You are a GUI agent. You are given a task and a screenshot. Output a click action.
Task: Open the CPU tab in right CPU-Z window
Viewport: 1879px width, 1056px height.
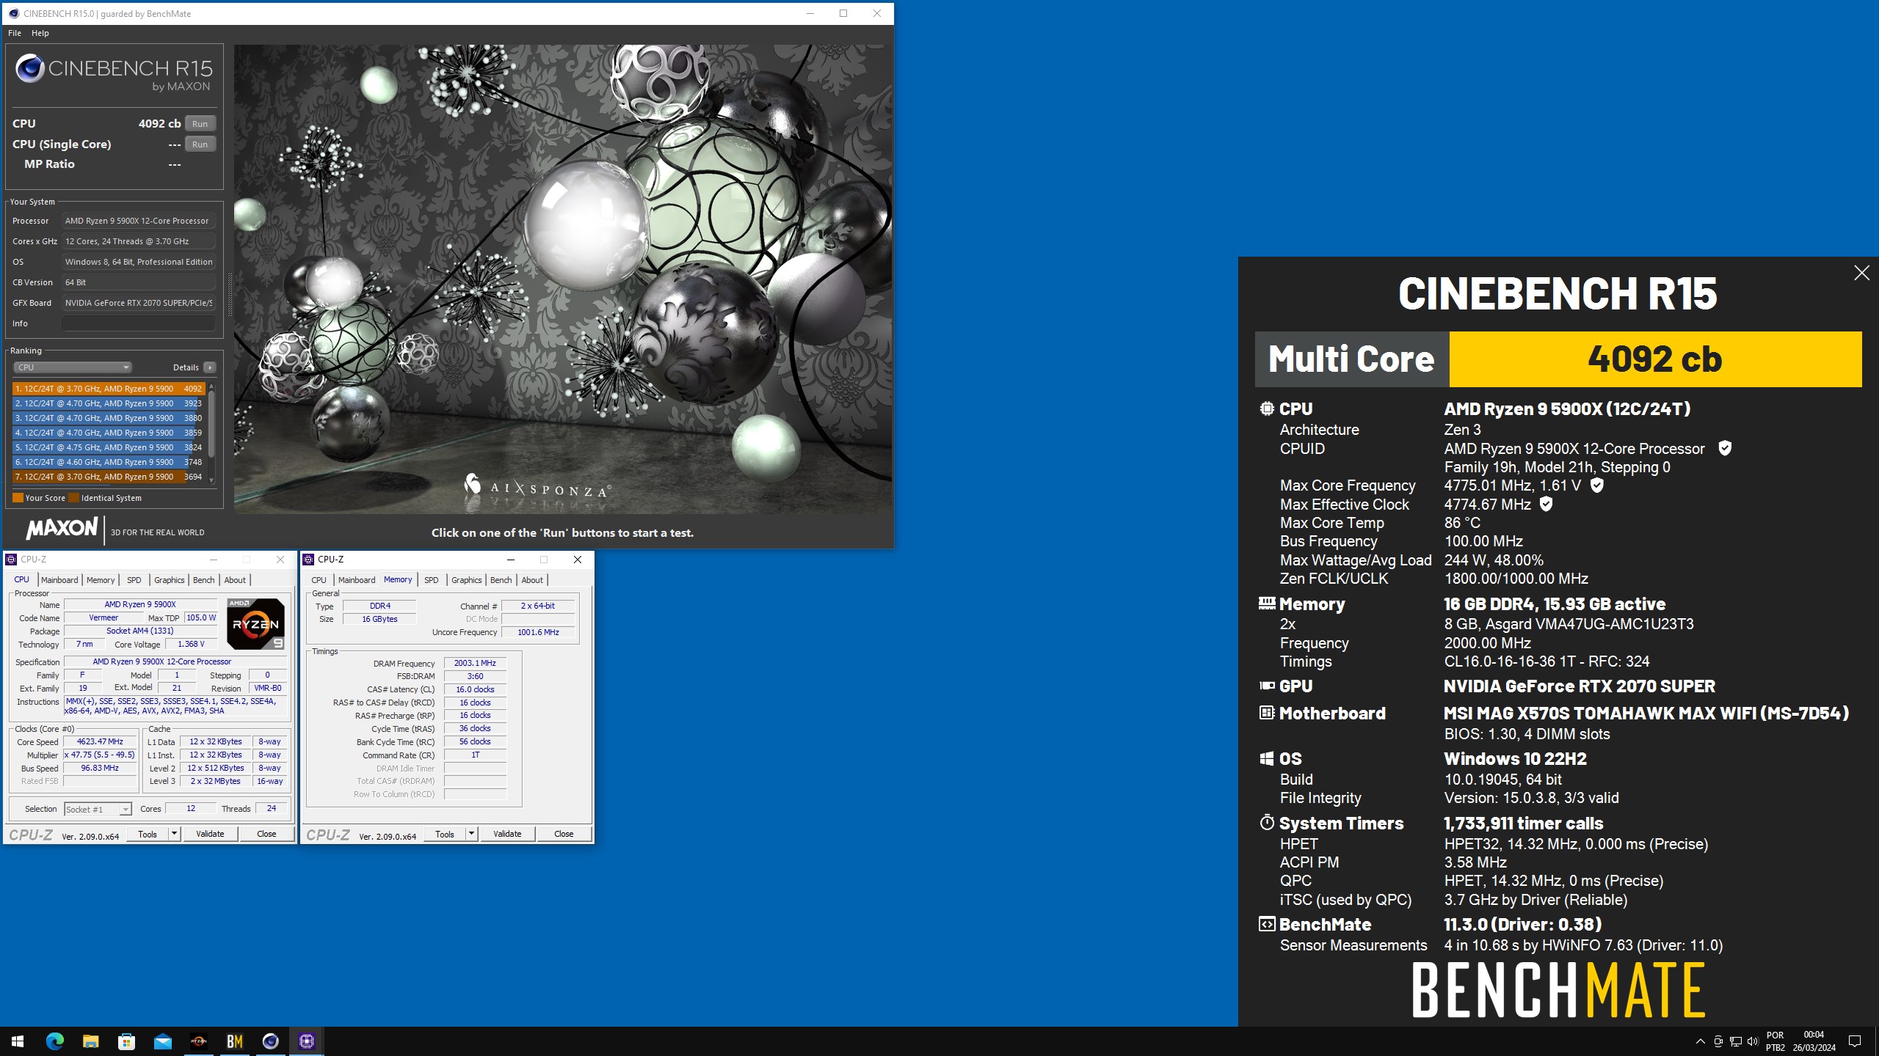(x=319, y=580)
